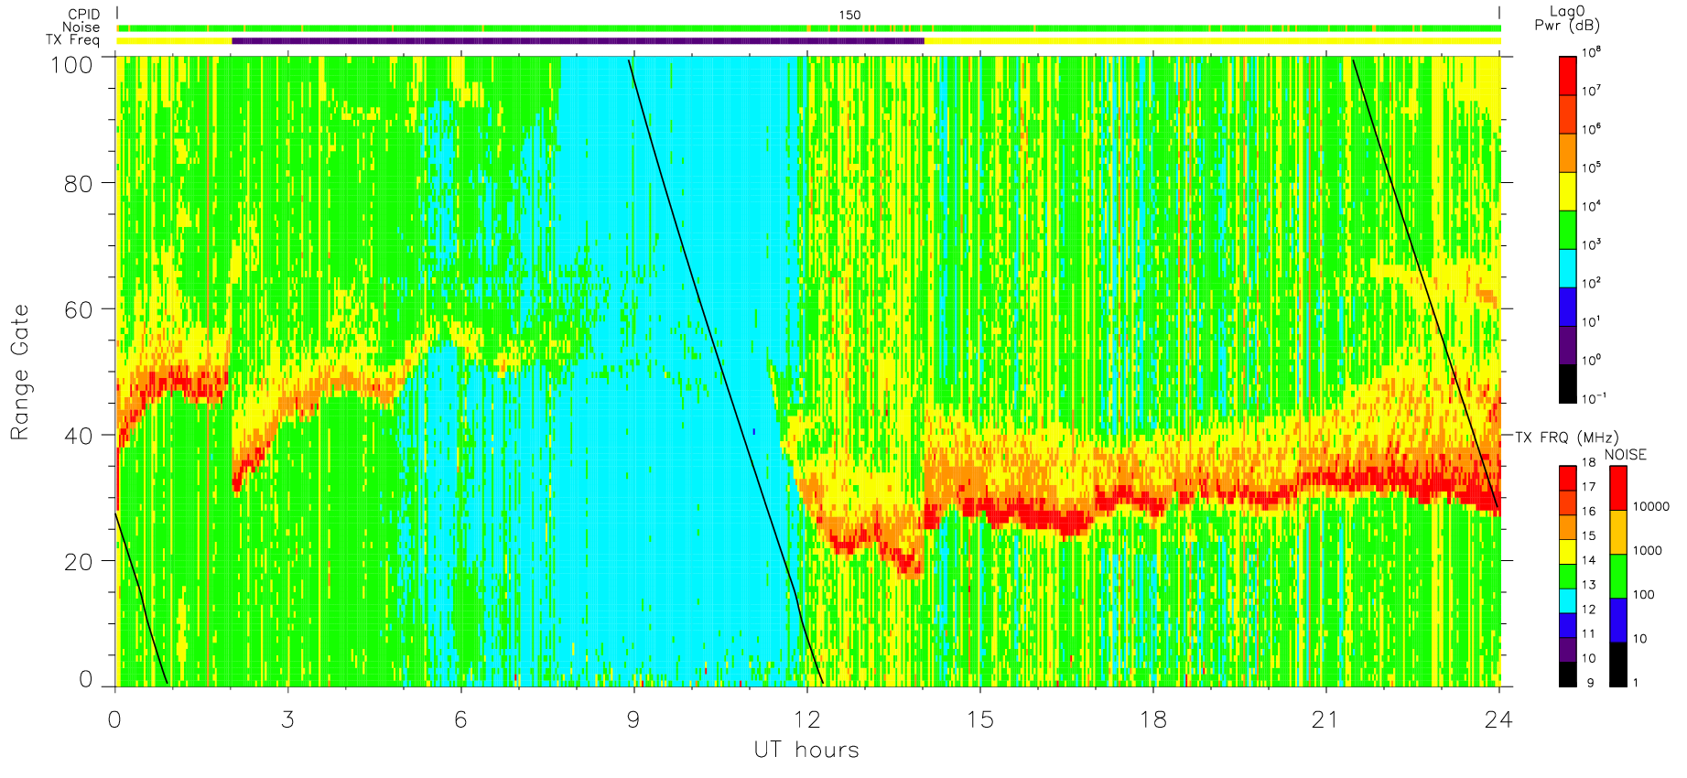
Task: Click the red swatch in the NOISE scale
Action: point(1618,488)
